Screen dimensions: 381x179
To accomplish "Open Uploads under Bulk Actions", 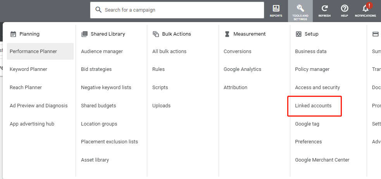I will click(161, 106).
